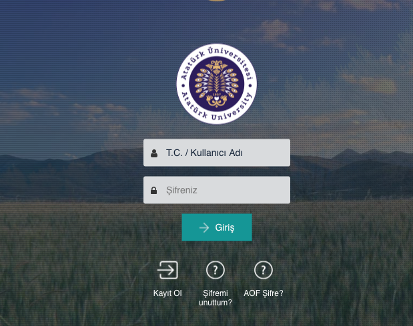Click the padlock icon in password field
Viewport: 413px width, 326px height.
coord(154,190)
